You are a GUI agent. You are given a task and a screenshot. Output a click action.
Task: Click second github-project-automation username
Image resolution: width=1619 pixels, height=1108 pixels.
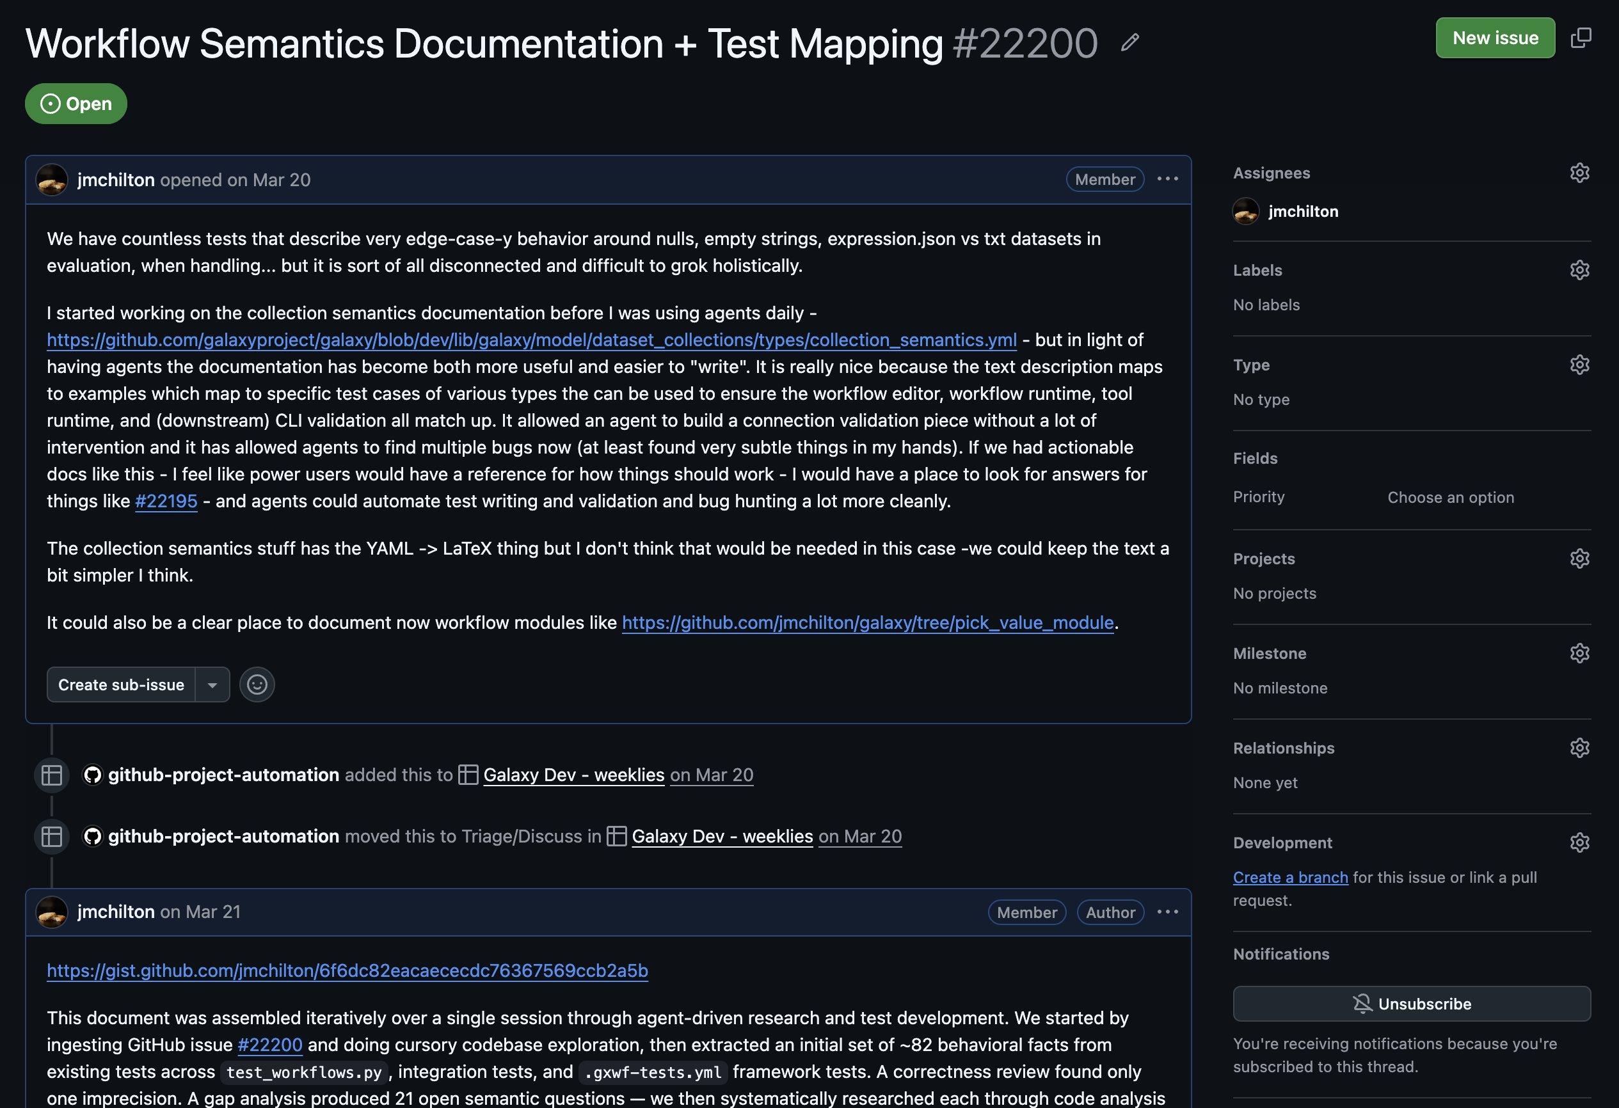(223, 836)
